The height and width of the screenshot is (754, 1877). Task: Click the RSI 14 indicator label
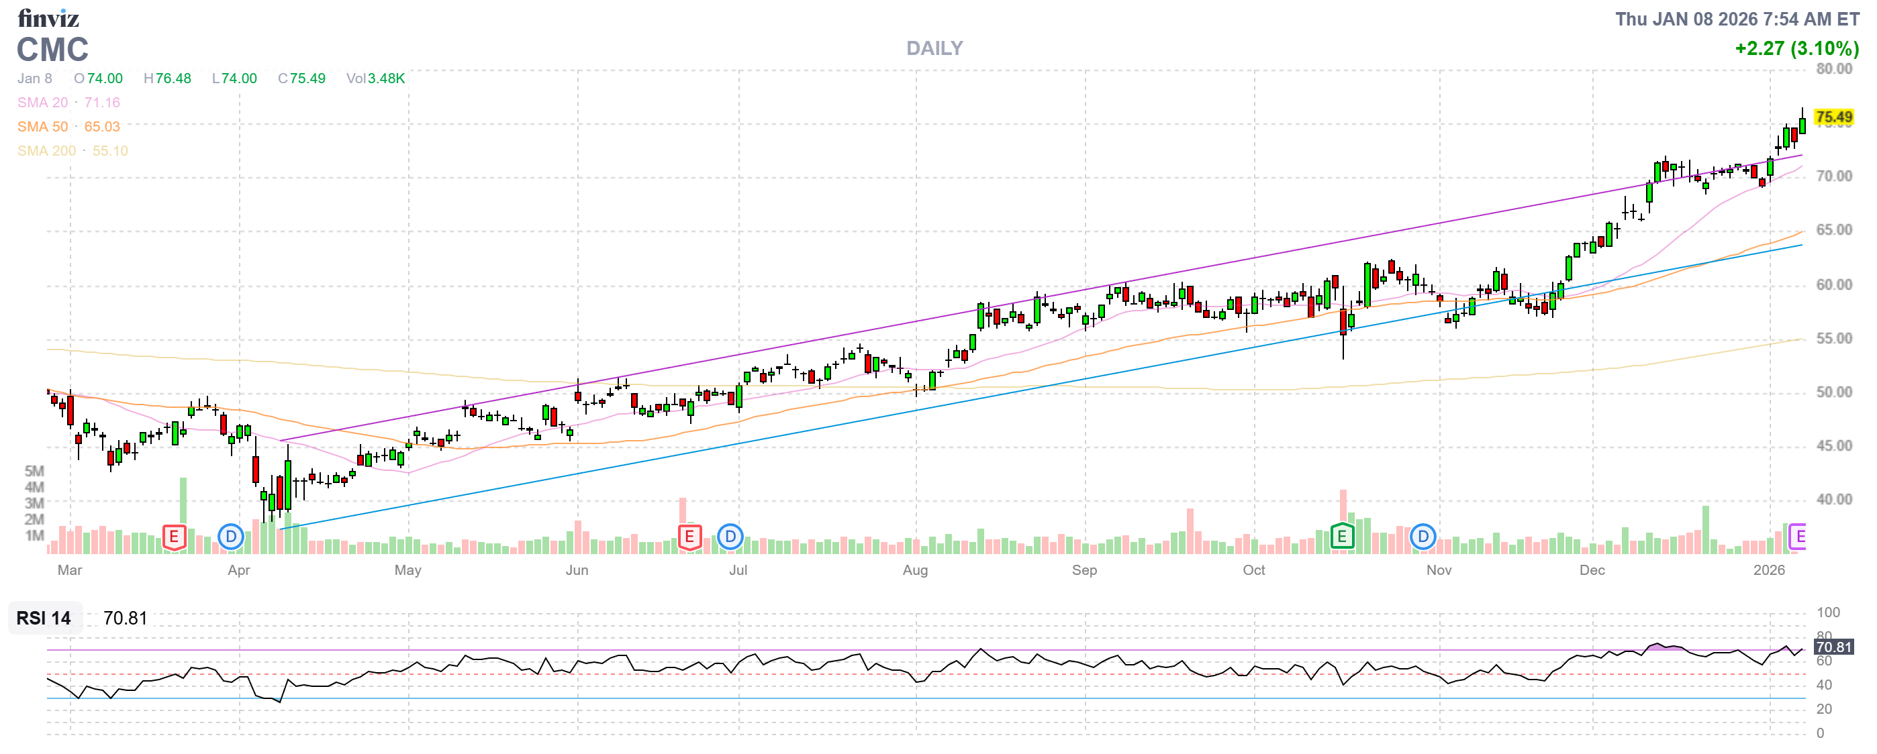point(44,618)
